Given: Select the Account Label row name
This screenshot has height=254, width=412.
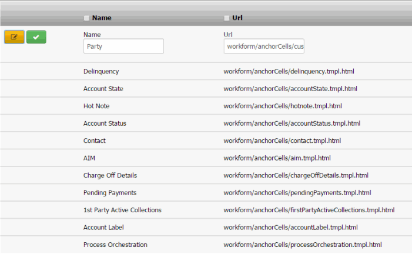Looking at the screenshot, I should (103, 228).
